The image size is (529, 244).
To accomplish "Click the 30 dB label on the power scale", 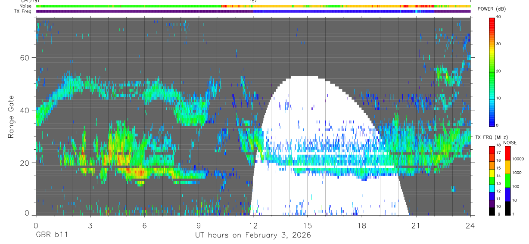I will (499, 44).
